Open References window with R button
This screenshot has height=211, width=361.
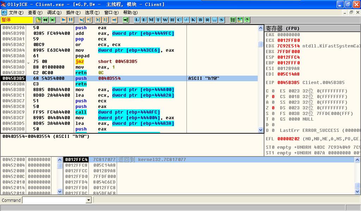pyautogui.click(x=207, y=20)
